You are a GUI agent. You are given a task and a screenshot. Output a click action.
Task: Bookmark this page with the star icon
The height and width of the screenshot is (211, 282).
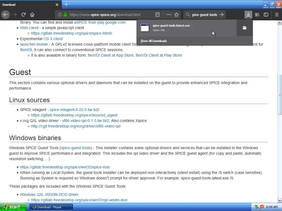pos(177,15)
